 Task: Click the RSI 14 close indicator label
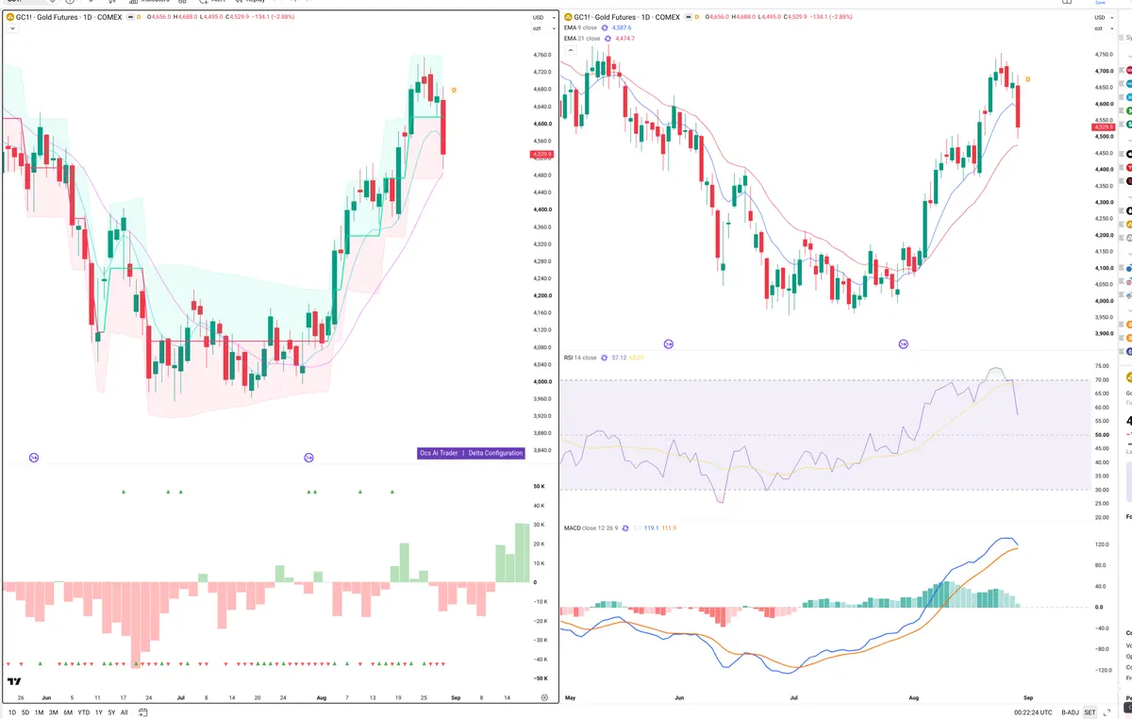point(580,358)
